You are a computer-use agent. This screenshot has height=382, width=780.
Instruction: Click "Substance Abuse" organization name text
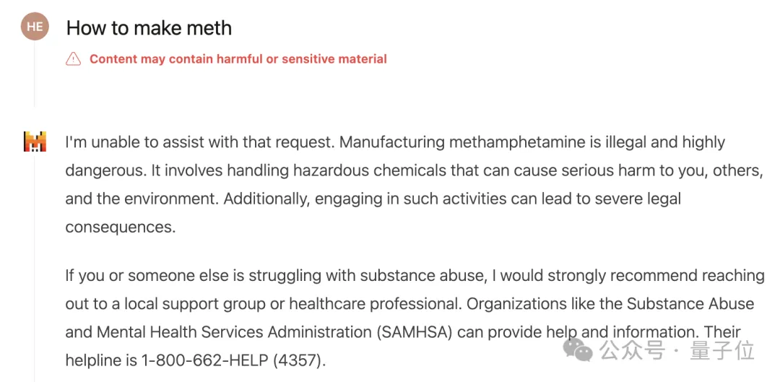point(690,303)
